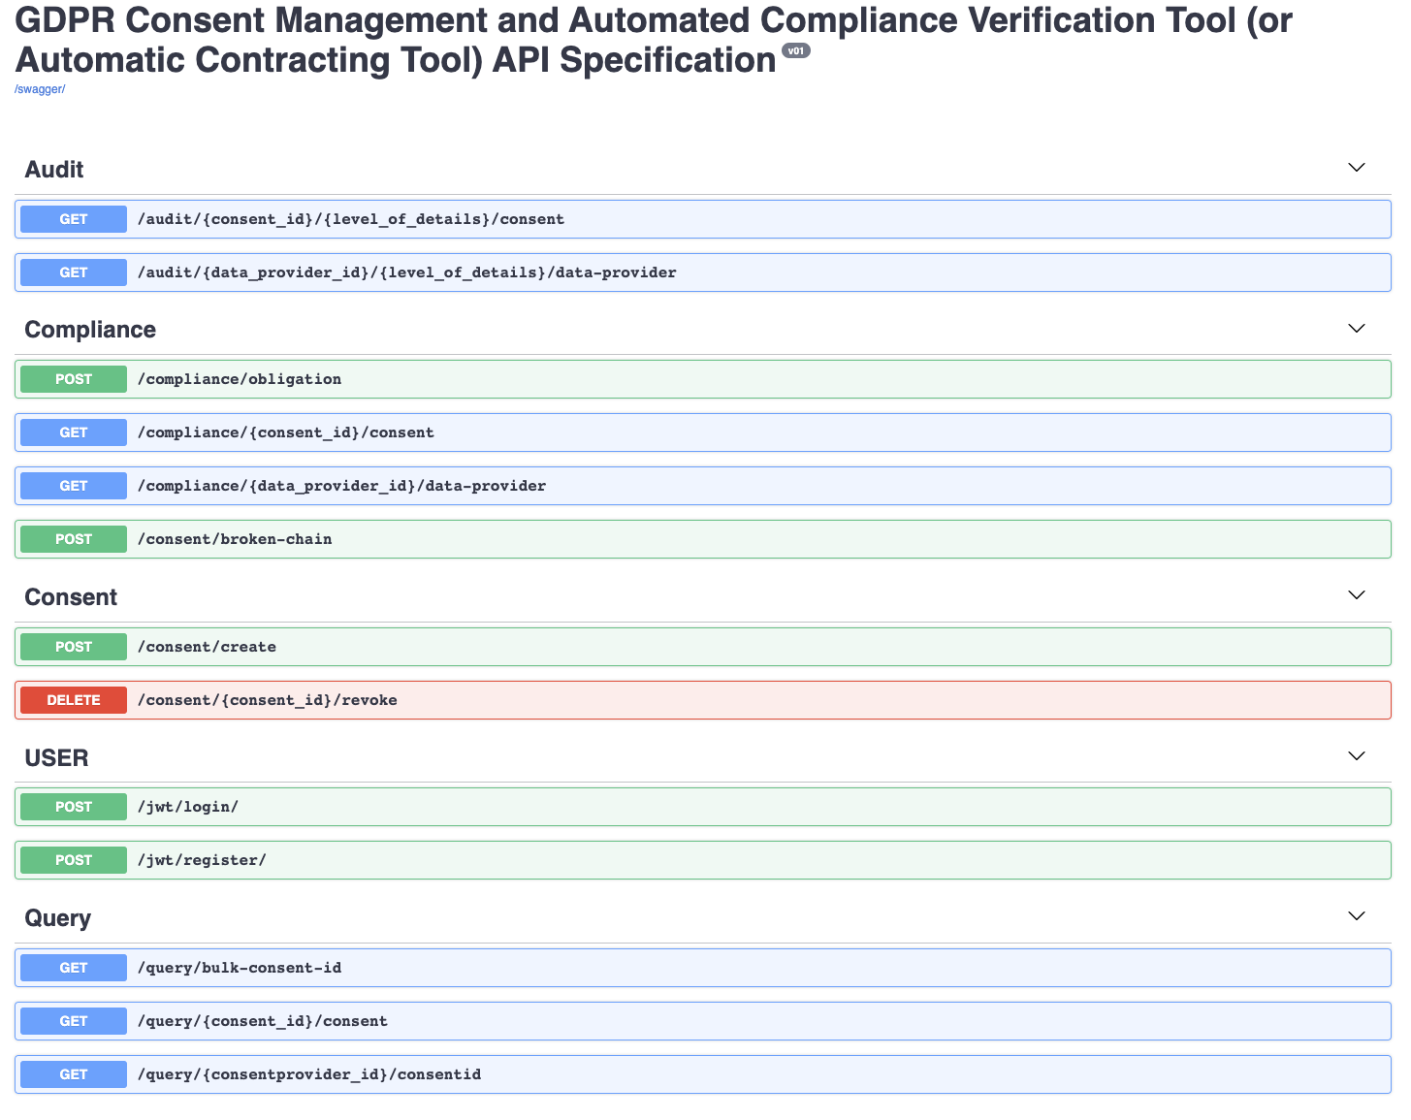Collapse the USER section chevron
The height and width of the screenshot is (1120, 1411).
1357,756
